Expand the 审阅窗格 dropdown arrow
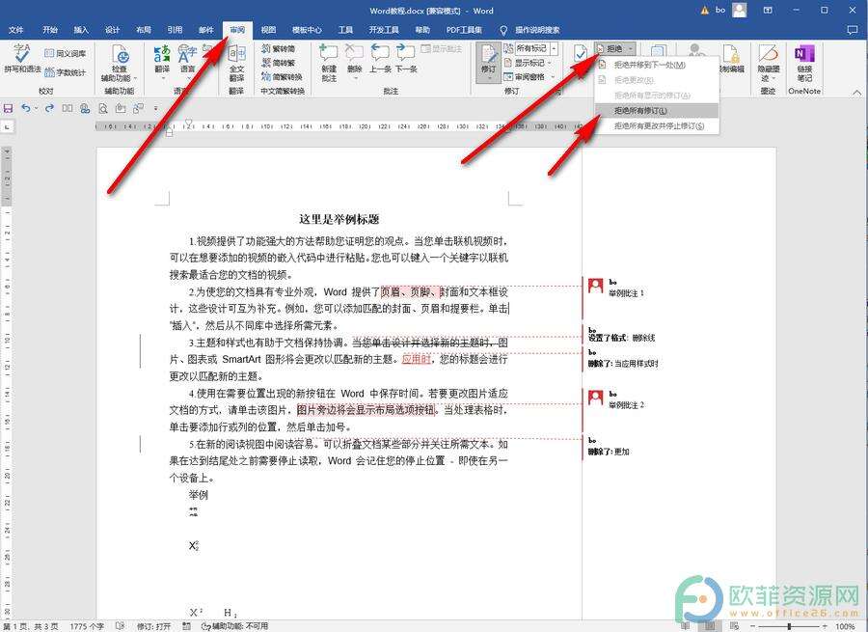This screenshot has height=632, width=868. click(x=552, y=76)
